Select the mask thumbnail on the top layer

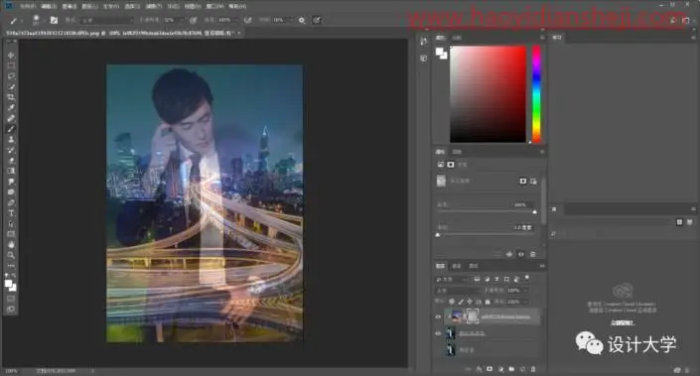[x=472, y=316]
